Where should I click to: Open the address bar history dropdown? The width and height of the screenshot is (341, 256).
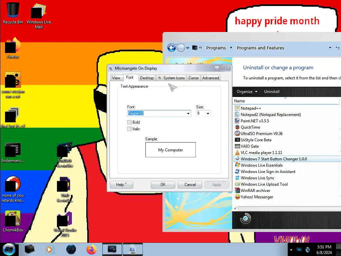point(330,48)
